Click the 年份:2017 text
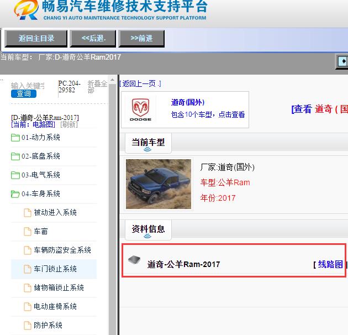The width and height of the screenshot is (348, 335). (x=218, y=198)
